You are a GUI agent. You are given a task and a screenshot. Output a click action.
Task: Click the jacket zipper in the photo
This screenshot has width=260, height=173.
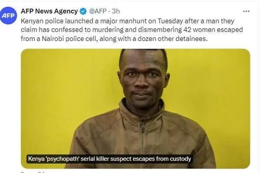point(142,138)
